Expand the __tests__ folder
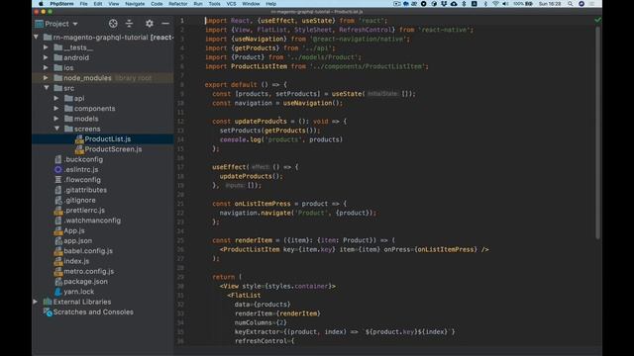The width and height of the screenshot is (634, 356). coord(46,47)
